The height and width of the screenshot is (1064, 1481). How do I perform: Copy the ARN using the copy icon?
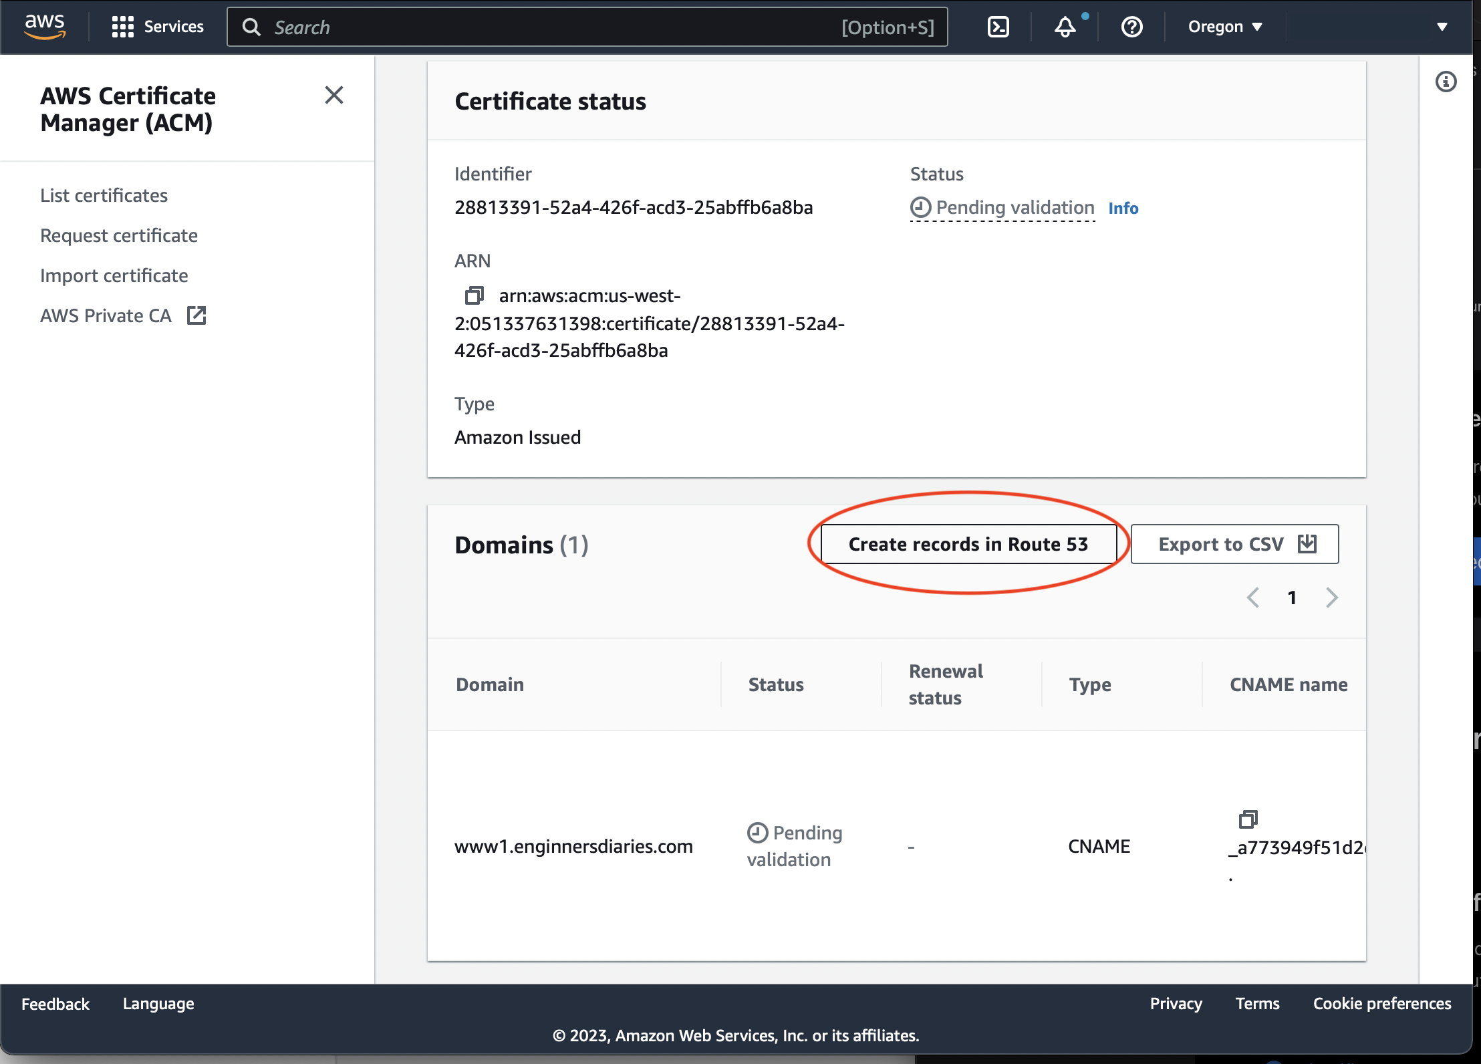(474, 295)
